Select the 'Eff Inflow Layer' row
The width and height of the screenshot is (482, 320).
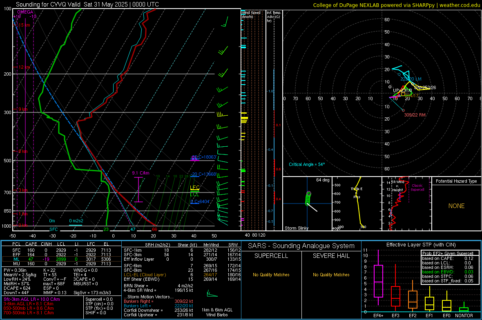tap(183, 260)
